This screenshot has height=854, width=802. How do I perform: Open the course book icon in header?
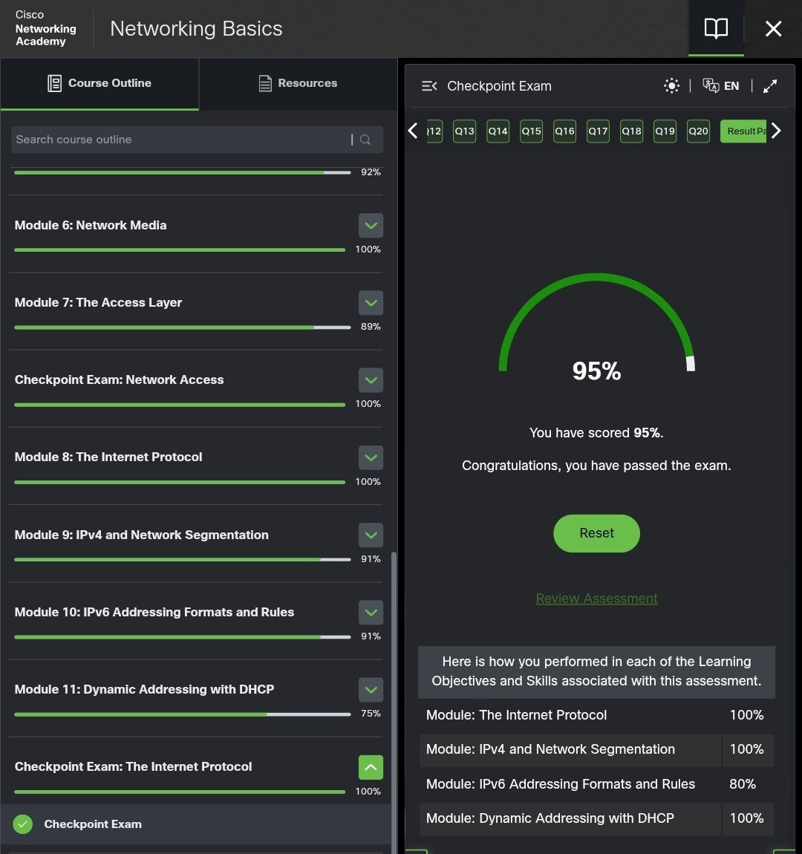[x=716, y=28]
